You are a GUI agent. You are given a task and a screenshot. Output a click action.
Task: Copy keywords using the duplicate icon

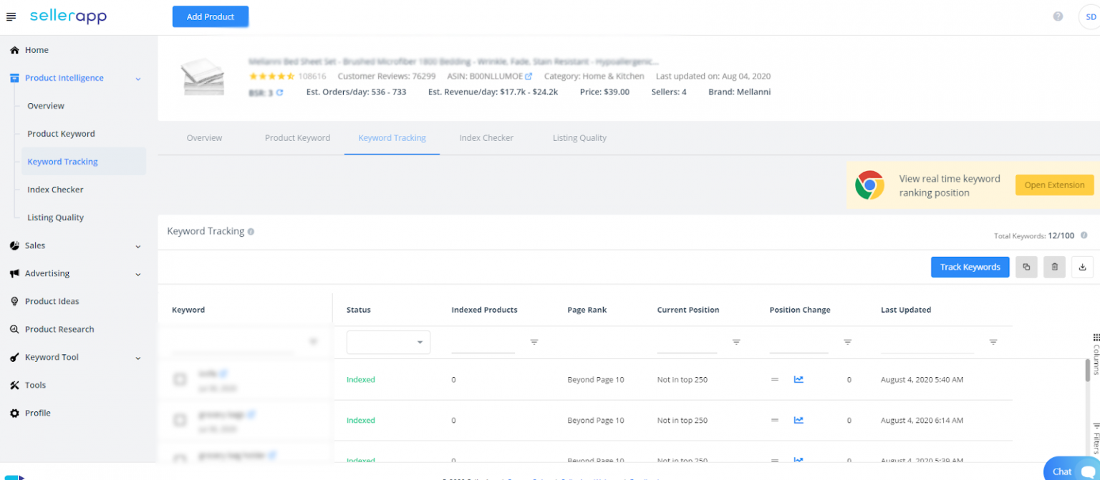tap(1026, 267)
